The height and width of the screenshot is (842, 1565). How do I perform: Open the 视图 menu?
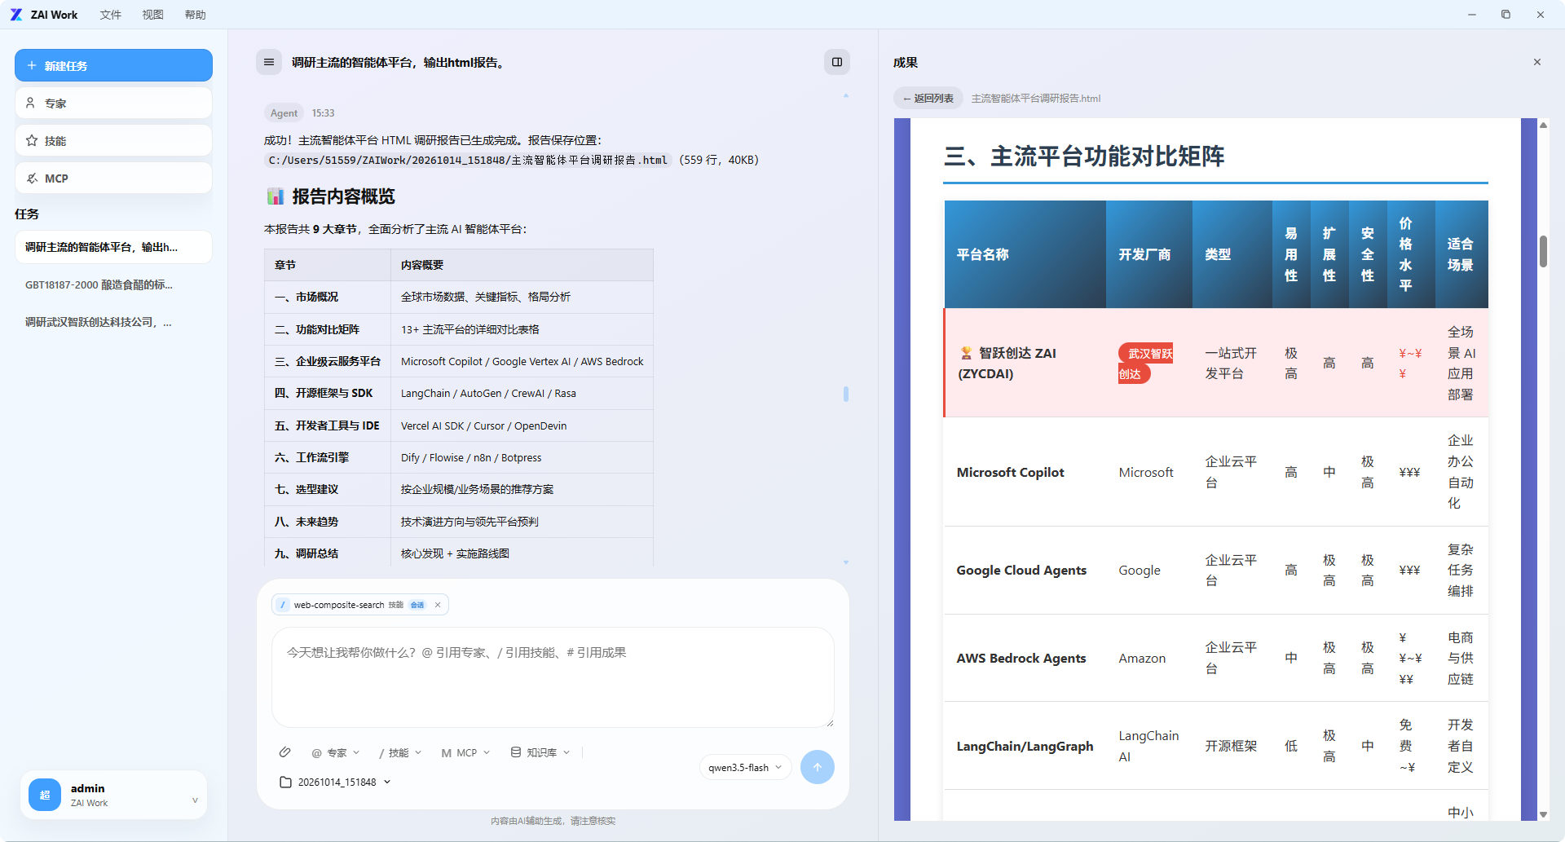click(152, 15)
